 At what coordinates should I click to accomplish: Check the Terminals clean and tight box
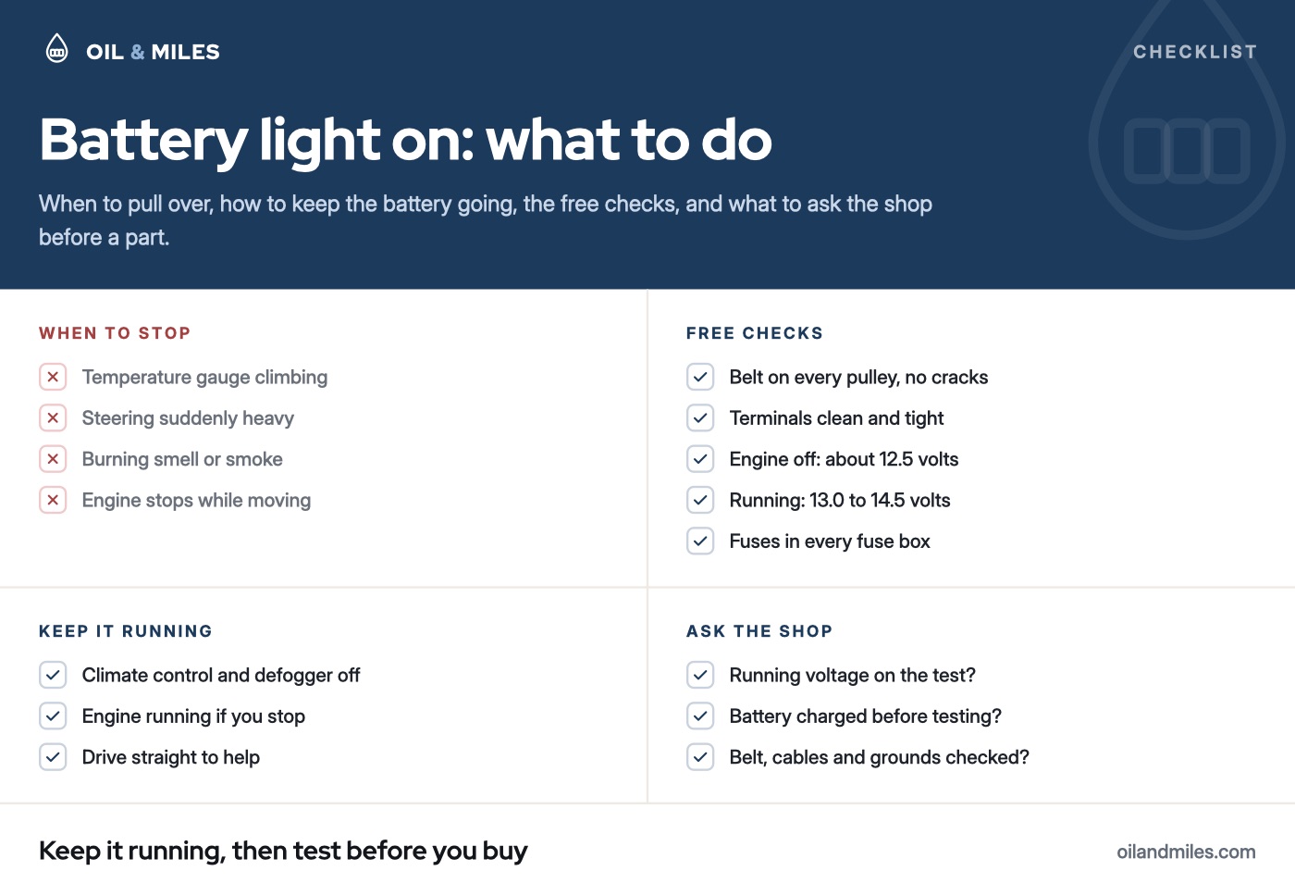(x=700, y=418)
